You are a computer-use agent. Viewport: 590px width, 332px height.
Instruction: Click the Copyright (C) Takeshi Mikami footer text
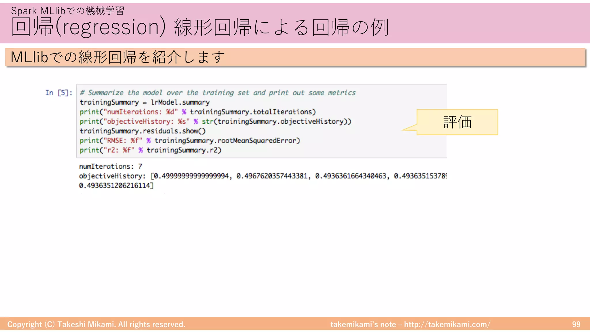(x=96, y=324)
